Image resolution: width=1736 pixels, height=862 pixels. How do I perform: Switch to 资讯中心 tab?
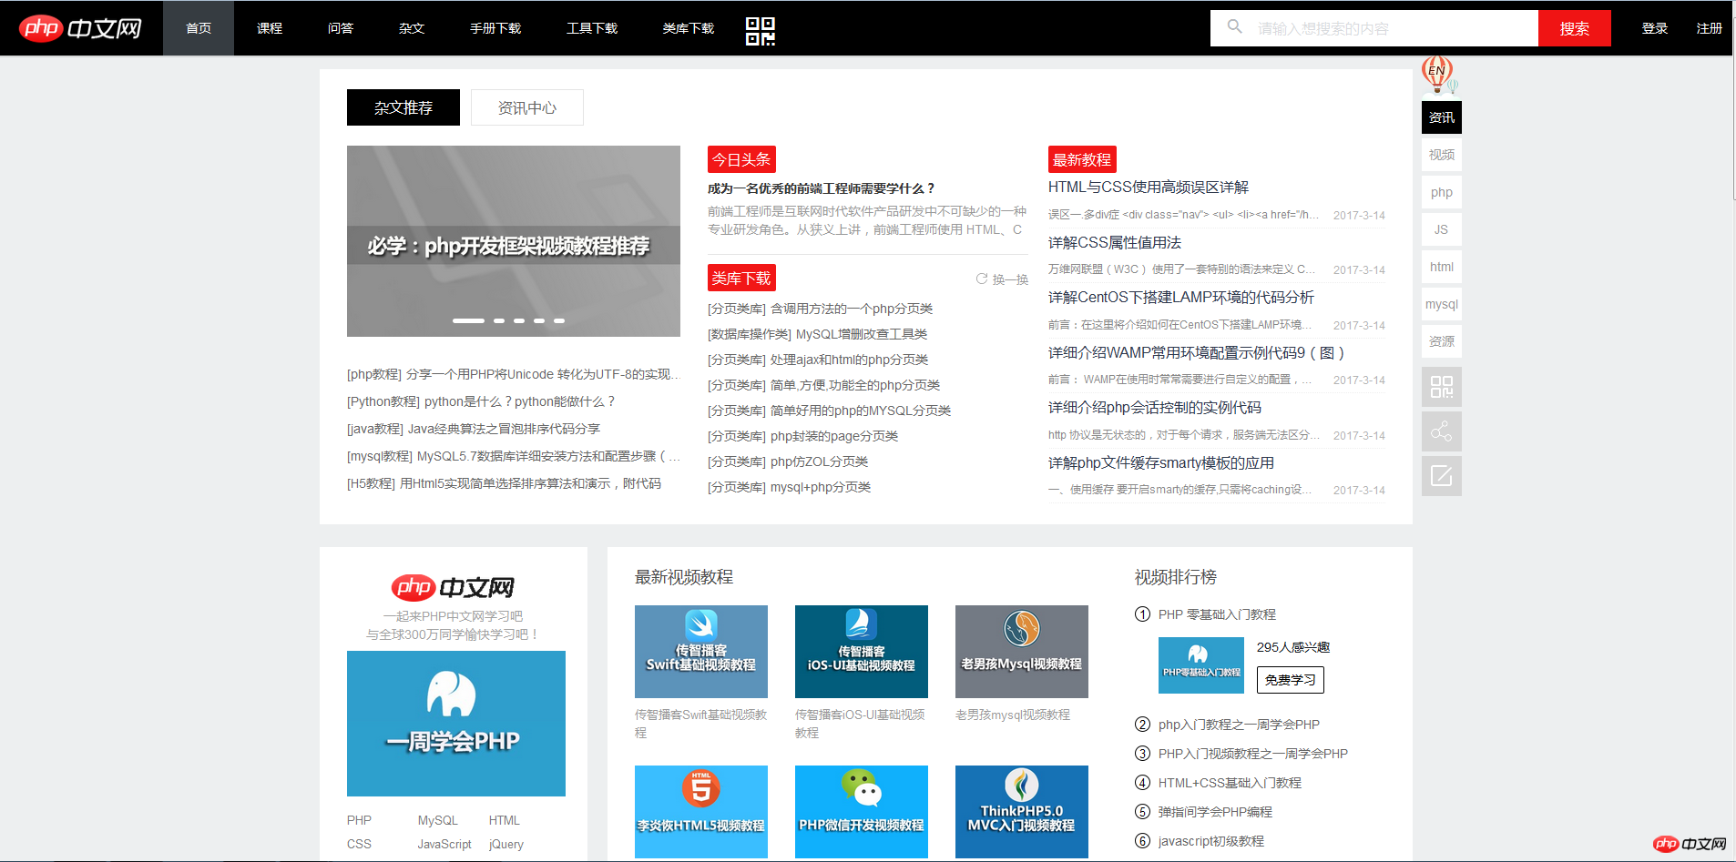[527, 107]
